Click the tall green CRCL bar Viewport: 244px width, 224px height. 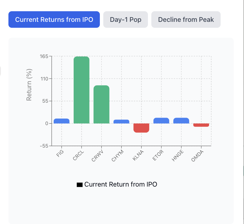(81, 90)
